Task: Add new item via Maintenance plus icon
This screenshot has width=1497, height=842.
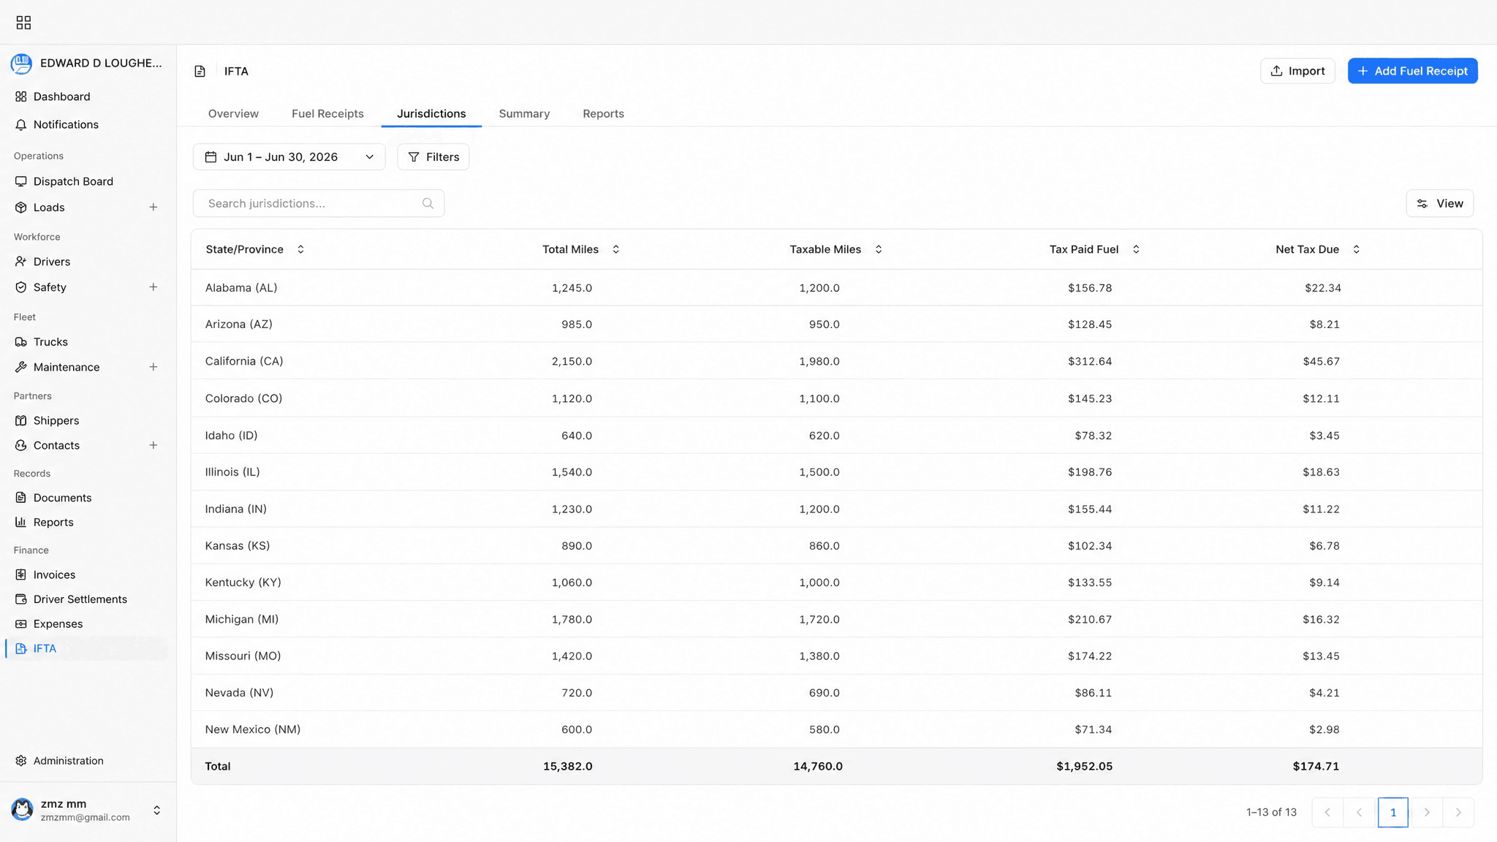Action: click(x=154, y=367)
